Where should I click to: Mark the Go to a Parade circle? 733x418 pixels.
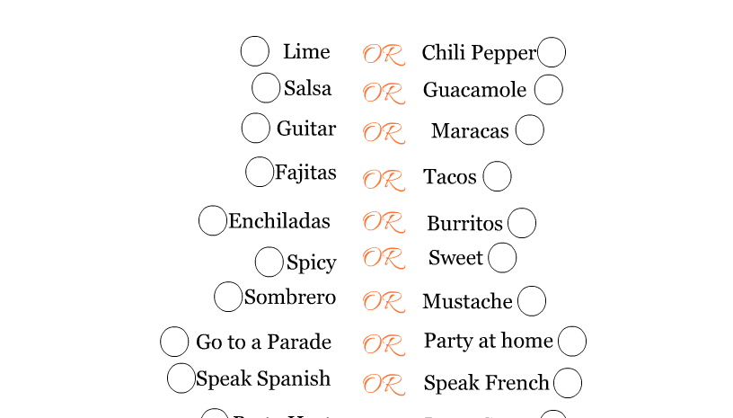tap(174, 342)
